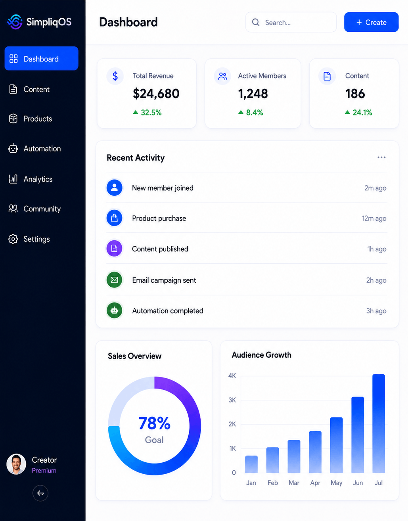
Task: Click the Product purchase shopping bag icon
Action: pos(114,218)
